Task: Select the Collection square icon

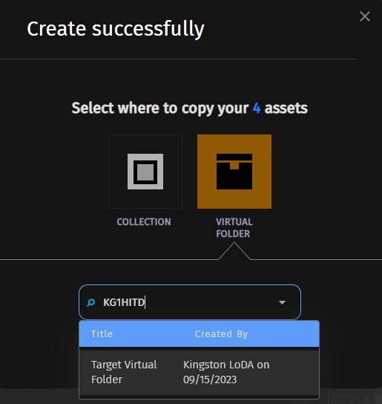Action: click(x=145, y=172)
